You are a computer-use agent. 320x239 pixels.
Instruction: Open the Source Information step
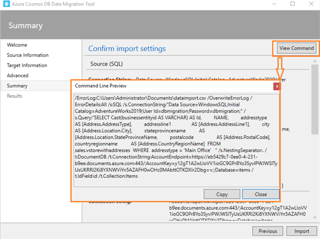(x=28, y=55)
